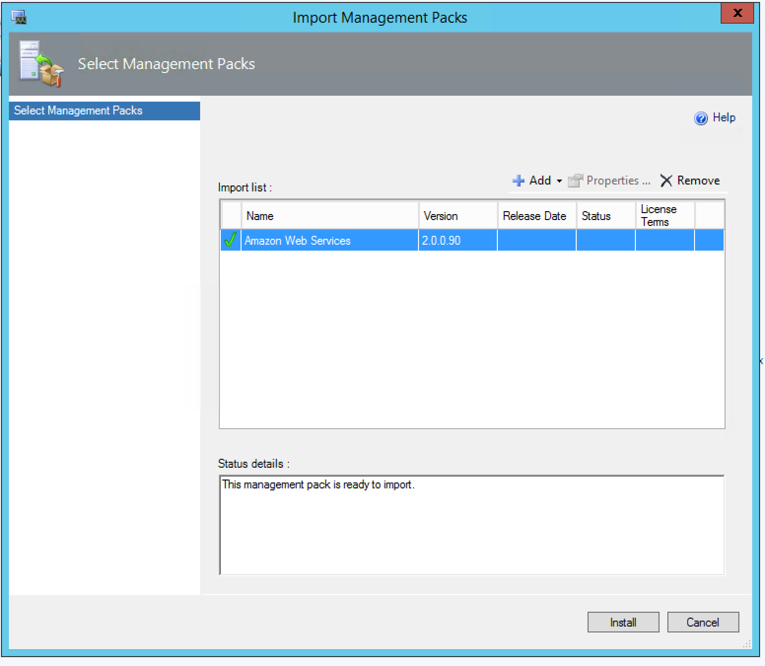
Task: Click inside the Status details text box
Action: pyautogui.click(x=472, y=525)
